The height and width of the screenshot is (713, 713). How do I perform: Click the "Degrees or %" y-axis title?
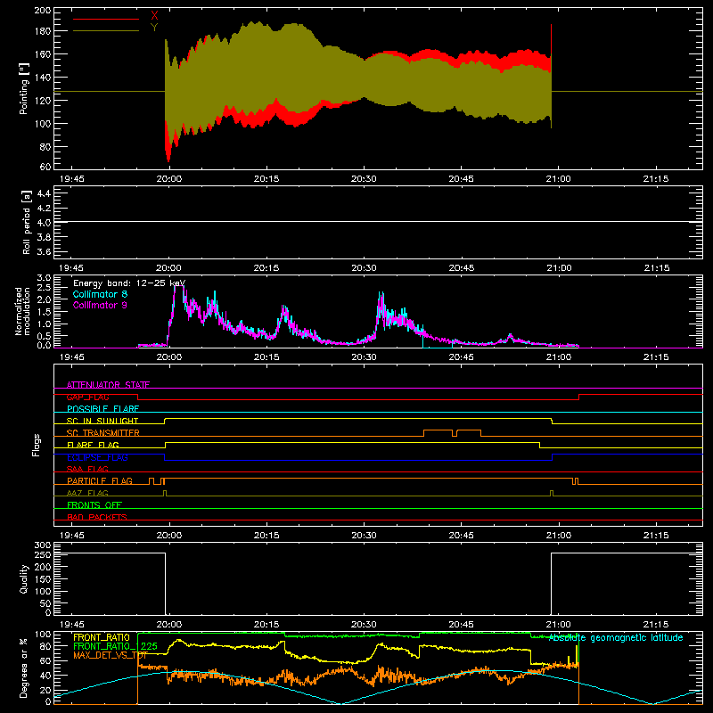click(24, 668)
